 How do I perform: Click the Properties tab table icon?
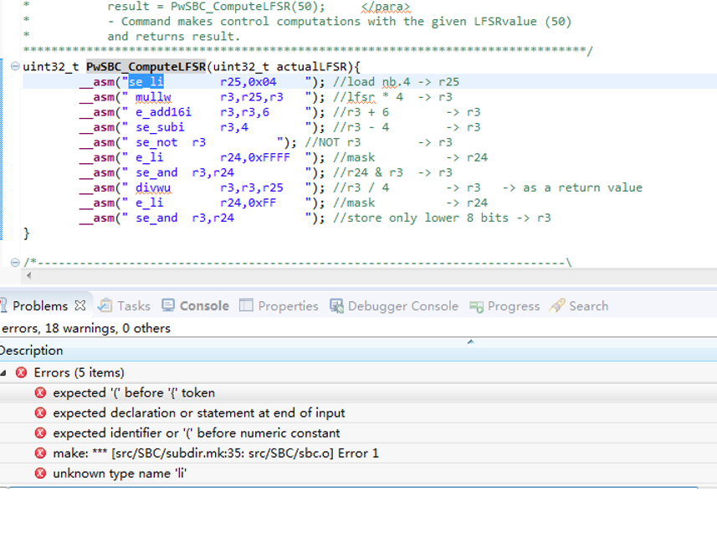click(246, 305)
